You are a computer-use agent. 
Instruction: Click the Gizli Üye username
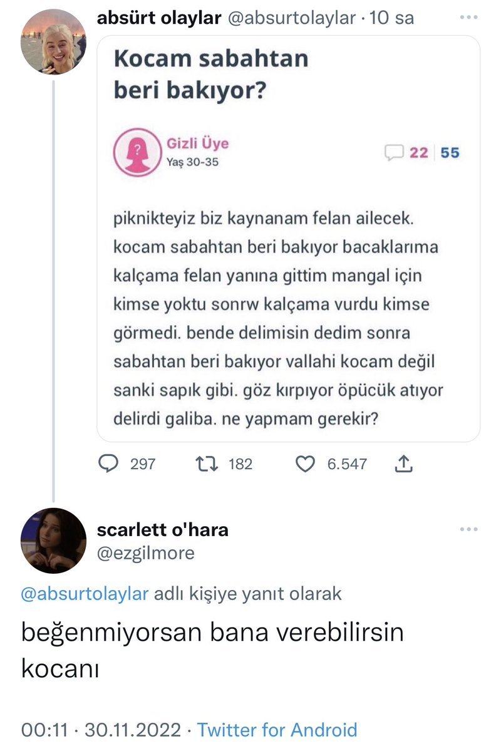[198, 143]
